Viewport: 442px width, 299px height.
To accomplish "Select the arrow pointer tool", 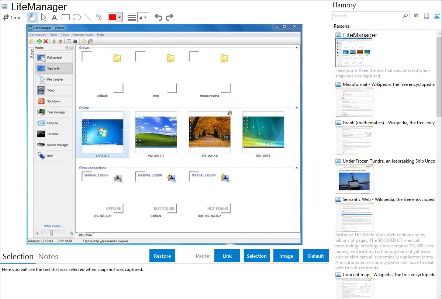I will coord(44,17).
